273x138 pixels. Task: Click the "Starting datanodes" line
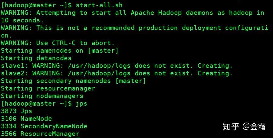pos(36,58)
